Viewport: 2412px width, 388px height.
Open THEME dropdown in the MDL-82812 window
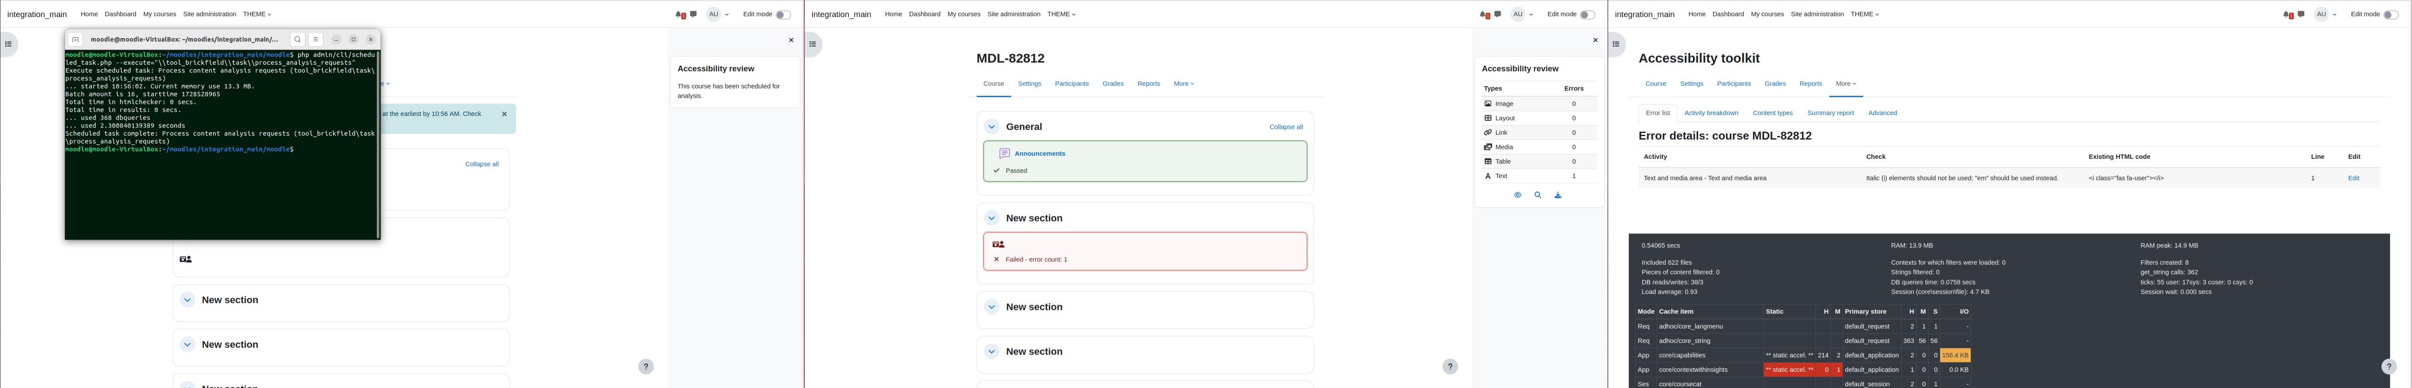[x=1061, y=14]
